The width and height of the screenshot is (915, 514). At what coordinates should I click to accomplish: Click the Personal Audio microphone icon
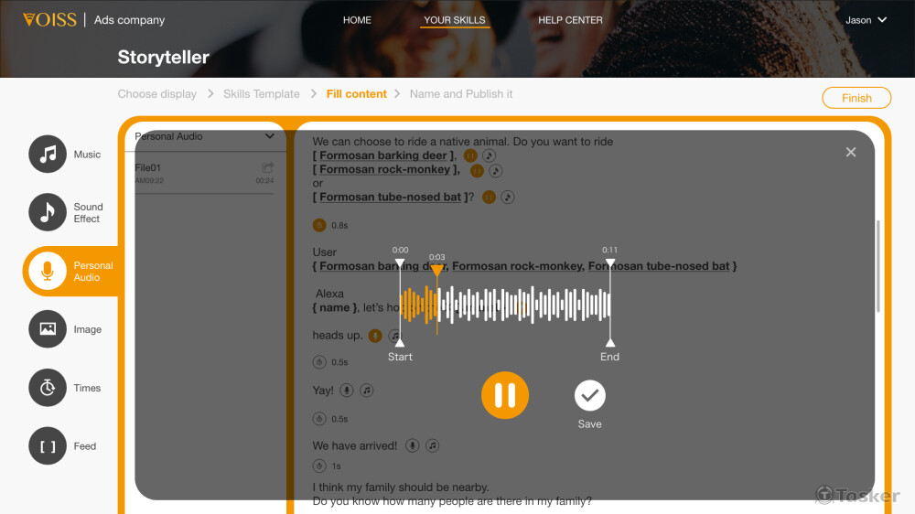click(48, 271)
